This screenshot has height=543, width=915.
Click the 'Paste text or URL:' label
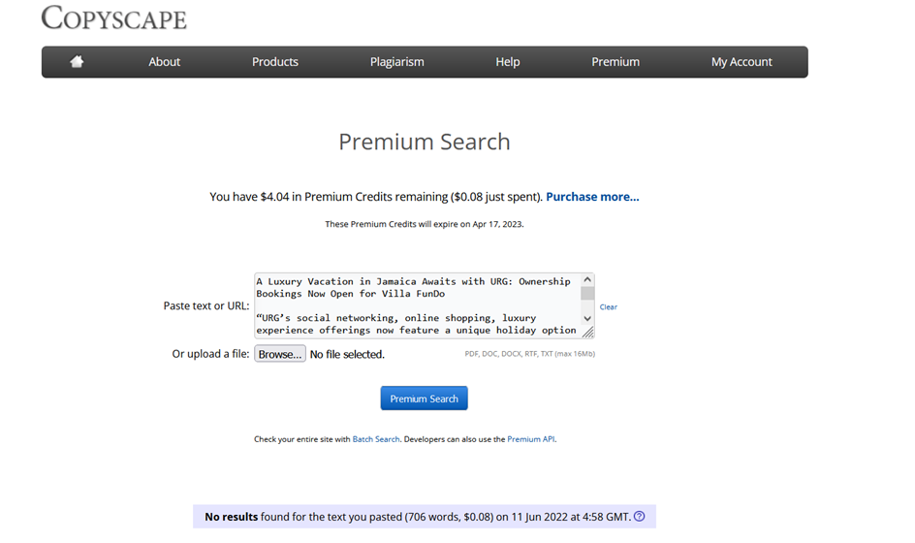pyautogui.click(x=206, y=306)
